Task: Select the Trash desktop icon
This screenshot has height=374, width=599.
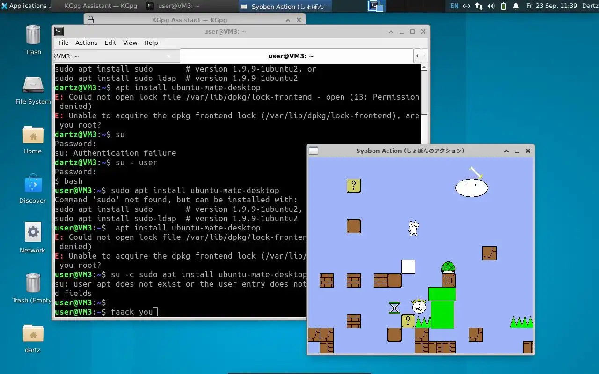Action: click(33, 40)
